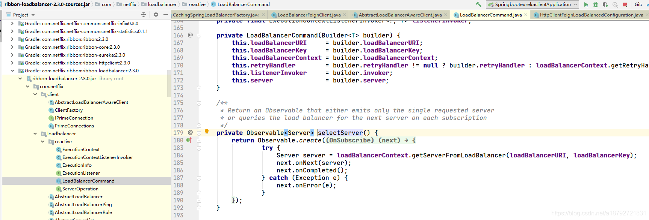Click the @ gutter icon on line 166
649x220 pixels.
coord(190,35)
